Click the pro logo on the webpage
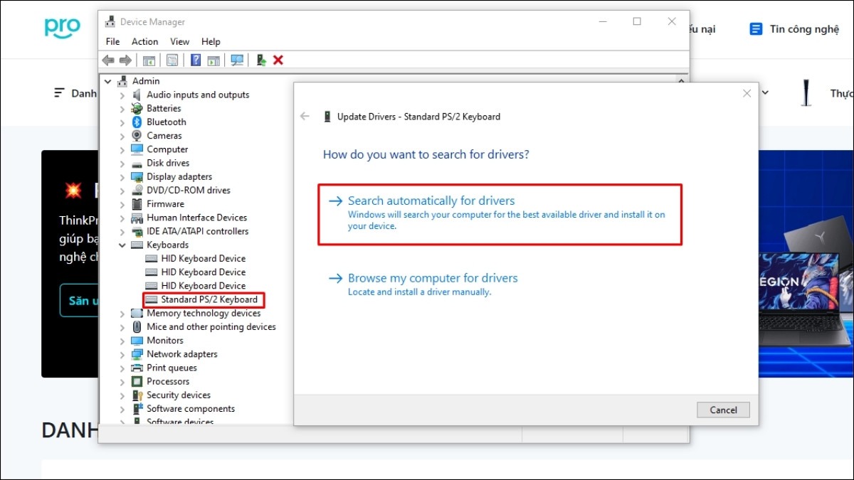This screenshot has width=854, height=480. (x=63, y=27)
